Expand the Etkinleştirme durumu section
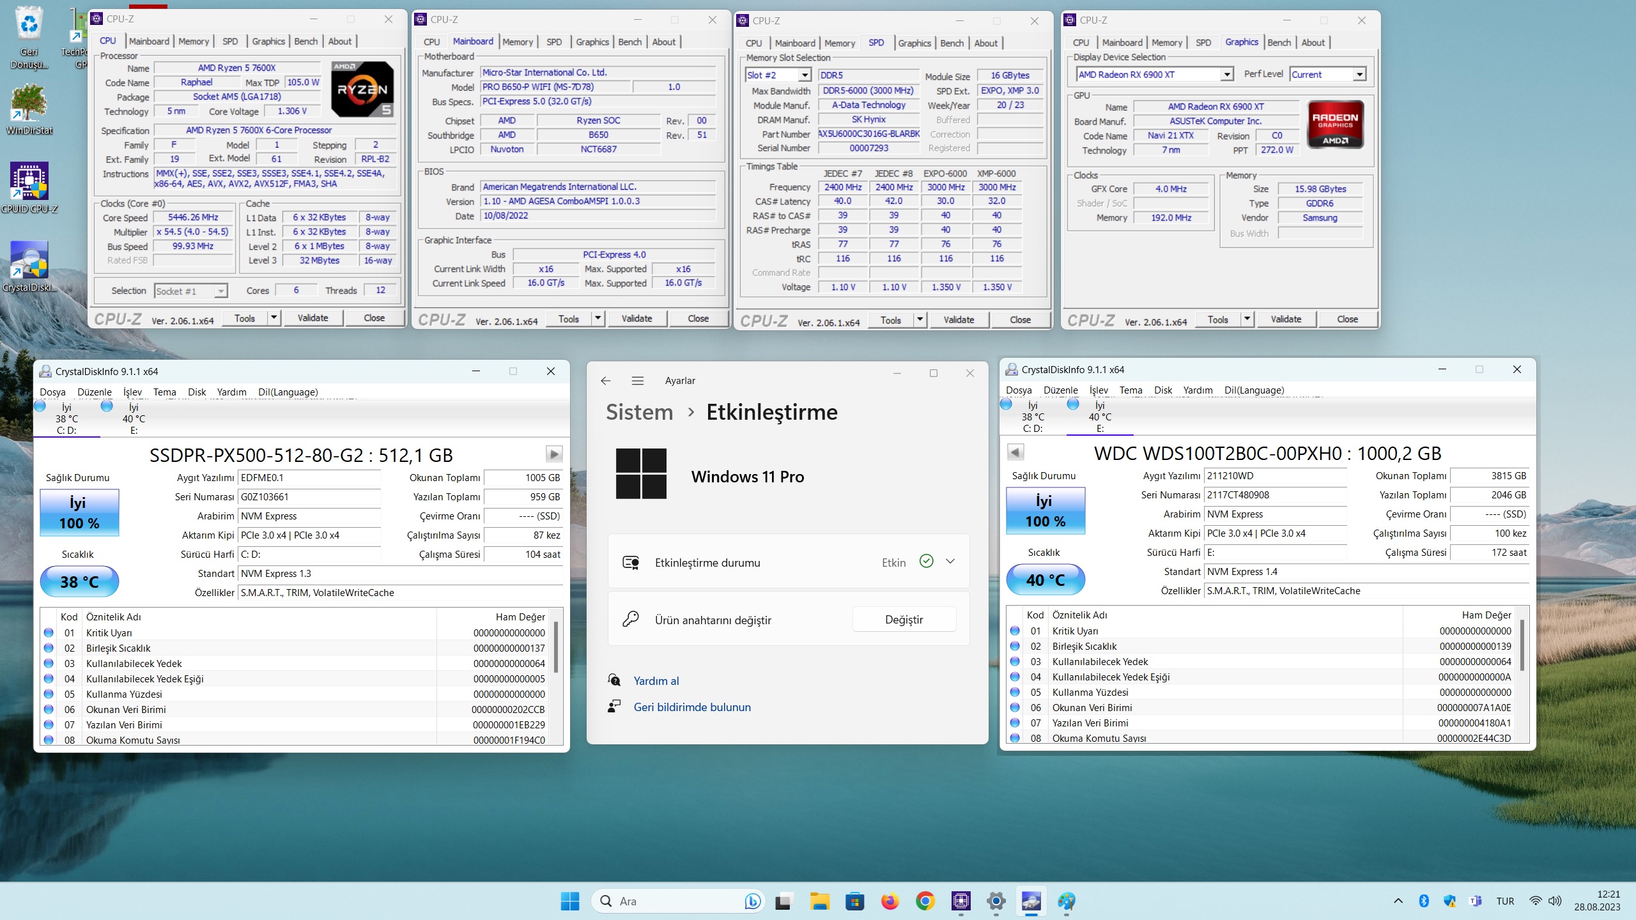Image resolution: width=1636 pixels, height=920 pixels. coord(950,562)
